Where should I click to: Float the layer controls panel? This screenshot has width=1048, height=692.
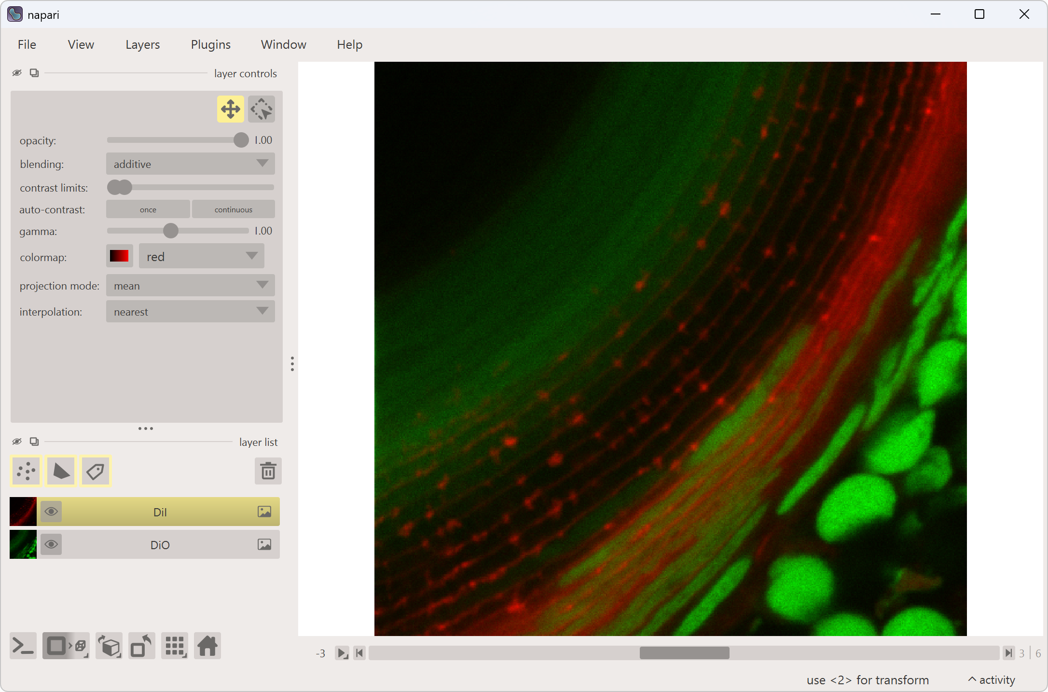pyautogui.click(x=34, y=73)
